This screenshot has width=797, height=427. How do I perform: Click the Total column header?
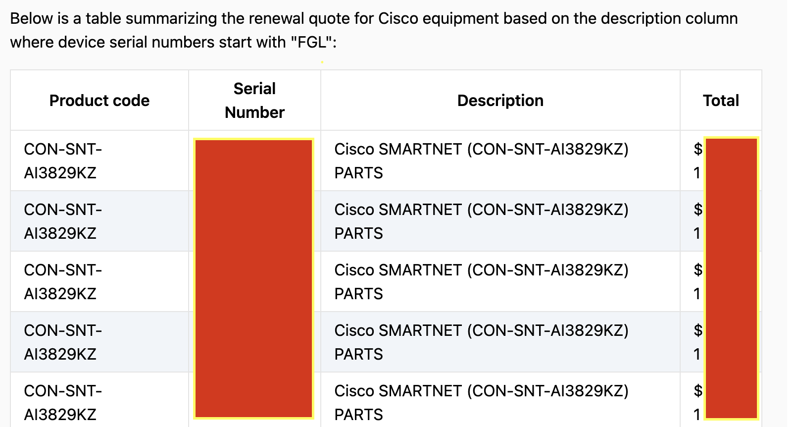(721, 101)
